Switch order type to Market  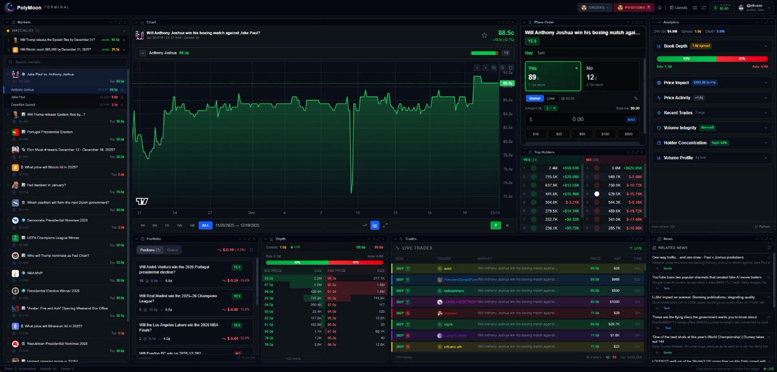click(x=535, y=99)
